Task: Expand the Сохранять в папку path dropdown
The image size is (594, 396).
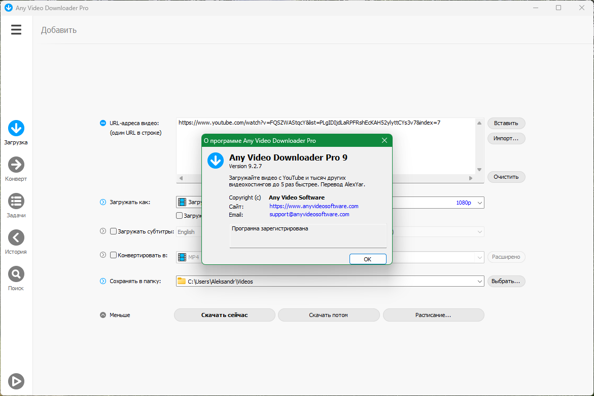Action: [479, 282]
